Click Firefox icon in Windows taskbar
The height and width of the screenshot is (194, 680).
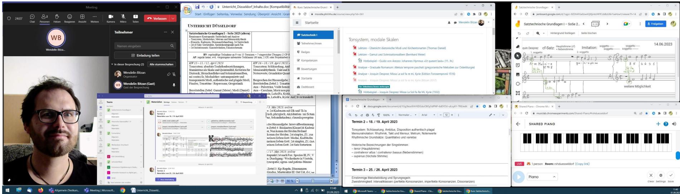pos(40,190)
